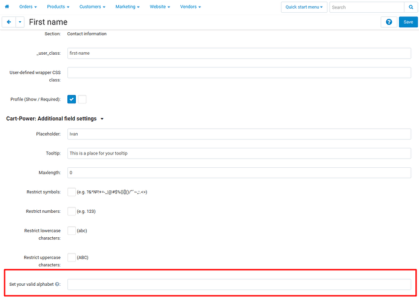Screen dimensions: 419x298
Task: Enable the Restrict symbols checkbox
Action: [72, 192]
